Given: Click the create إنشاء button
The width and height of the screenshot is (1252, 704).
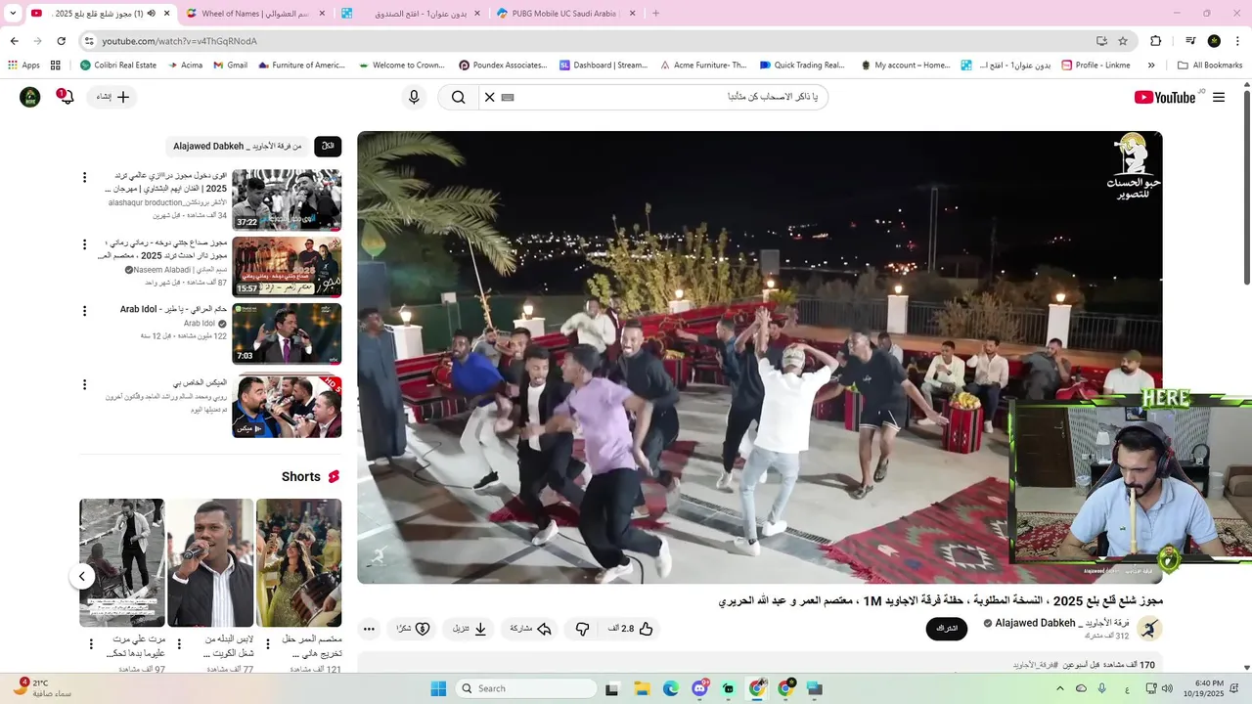Looking at the screenshot, I should coord(112,97).
